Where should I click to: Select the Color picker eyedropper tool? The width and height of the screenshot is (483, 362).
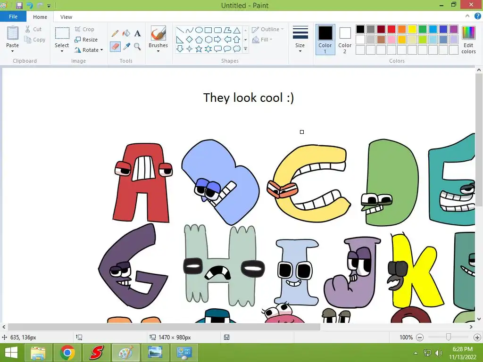[126, 47]
